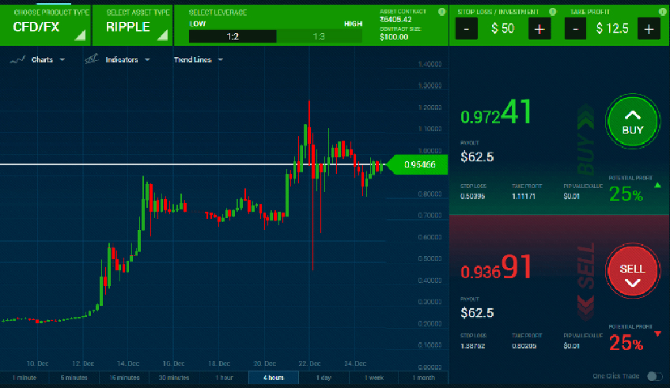The image size is (670, 388).
Task: Switch to the 1 day timeframe
Action: pos(324,378)
